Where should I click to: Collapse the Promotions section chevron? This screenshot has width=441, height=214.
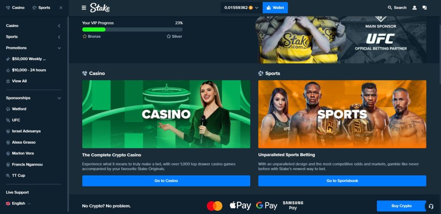point(59,48)
